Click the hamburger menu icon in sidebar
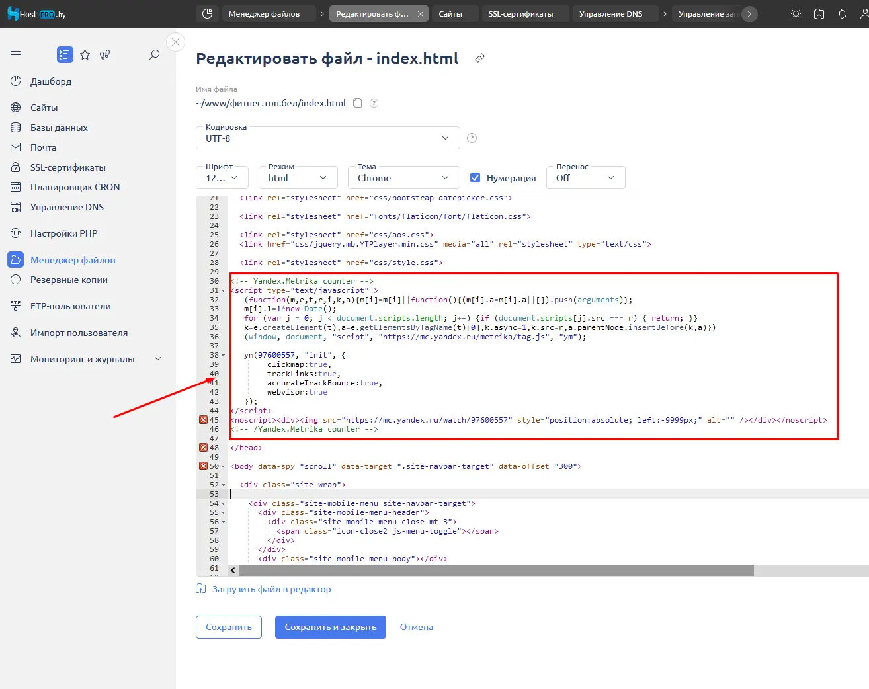This screenshot has height=689, width=869. 15,55
